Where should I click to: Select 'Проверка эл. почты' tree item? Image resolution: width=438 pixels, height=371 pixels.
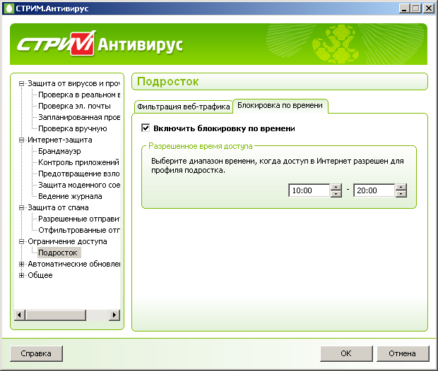[x=74, y=106]
